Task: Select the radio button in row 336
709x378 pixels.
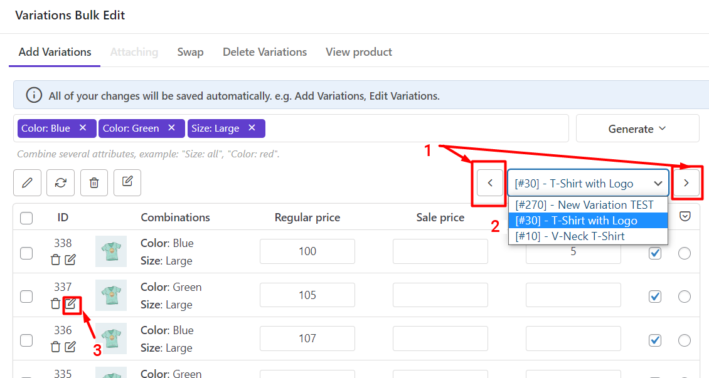Action: 685,340
